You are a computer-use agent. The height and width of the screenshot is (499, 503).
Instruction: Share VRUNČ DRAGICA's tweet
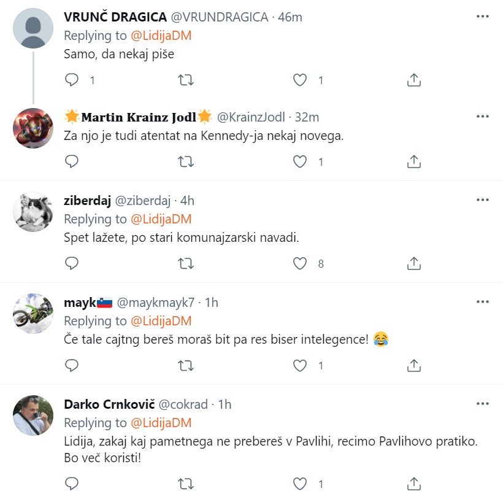tap(413, 80)
